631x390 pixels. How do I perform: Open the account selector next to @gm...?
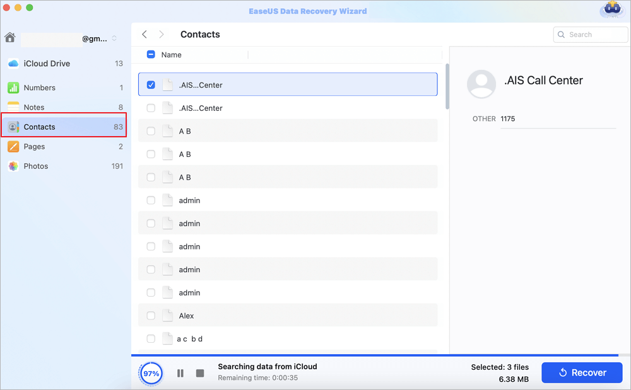click(x=114, y=38)
